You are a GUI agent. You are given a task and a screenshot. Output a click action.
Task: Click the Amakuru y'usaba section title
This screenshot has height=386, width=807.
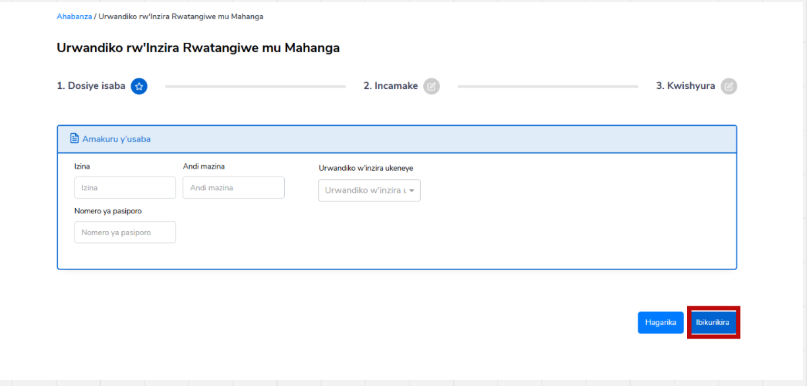116,139
